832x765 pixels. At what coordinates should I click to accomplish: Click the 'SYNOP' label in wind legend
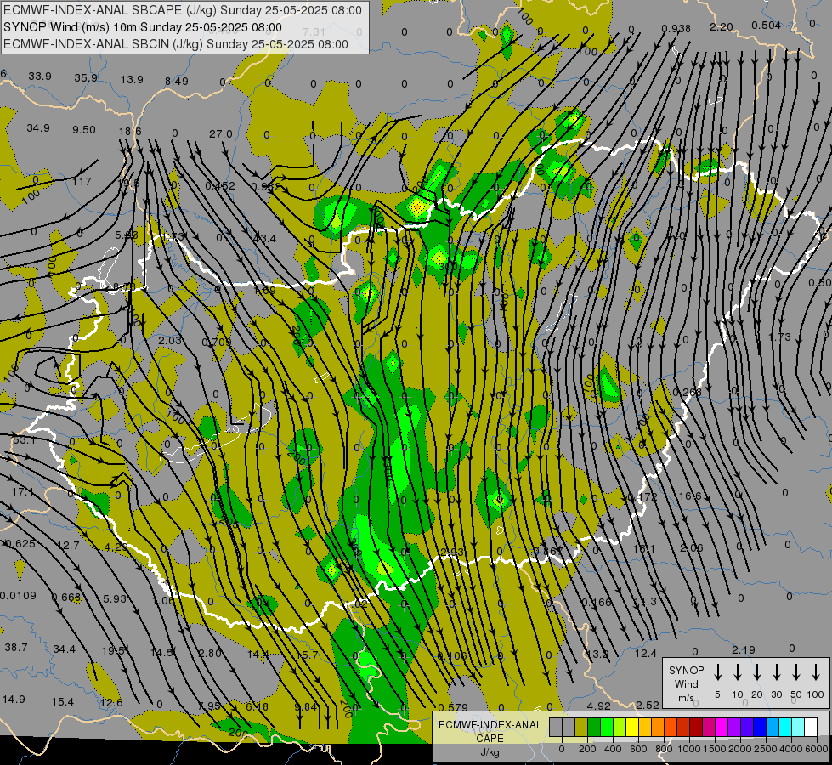click(686, 671)
